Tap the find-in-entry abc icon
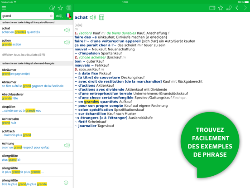This screenshot has height=188, width=250. click(229, 8)
